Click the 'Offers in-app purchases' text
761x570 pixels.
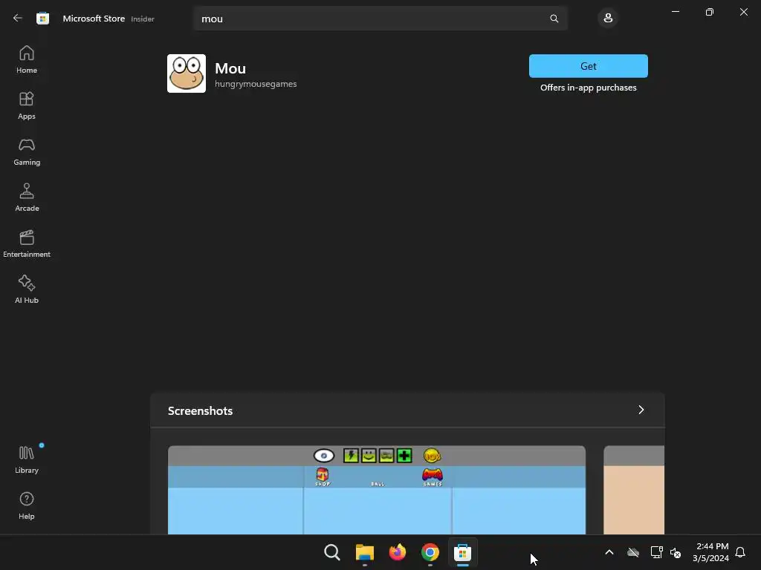589,88
